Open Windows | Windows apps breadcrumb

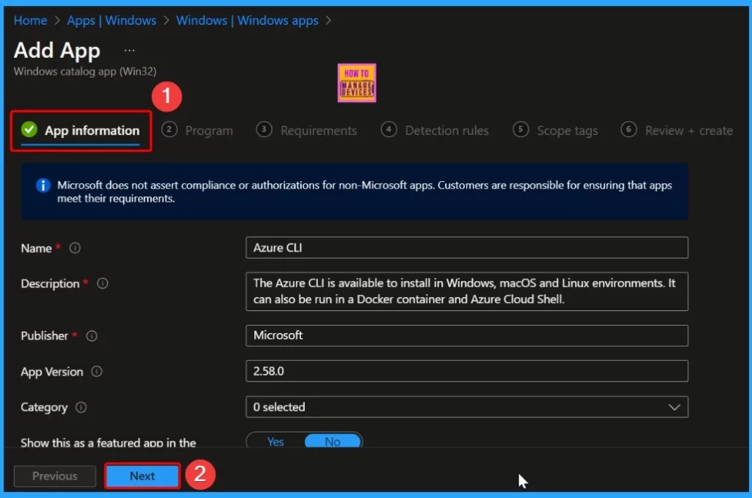click(x=247, y=21)
